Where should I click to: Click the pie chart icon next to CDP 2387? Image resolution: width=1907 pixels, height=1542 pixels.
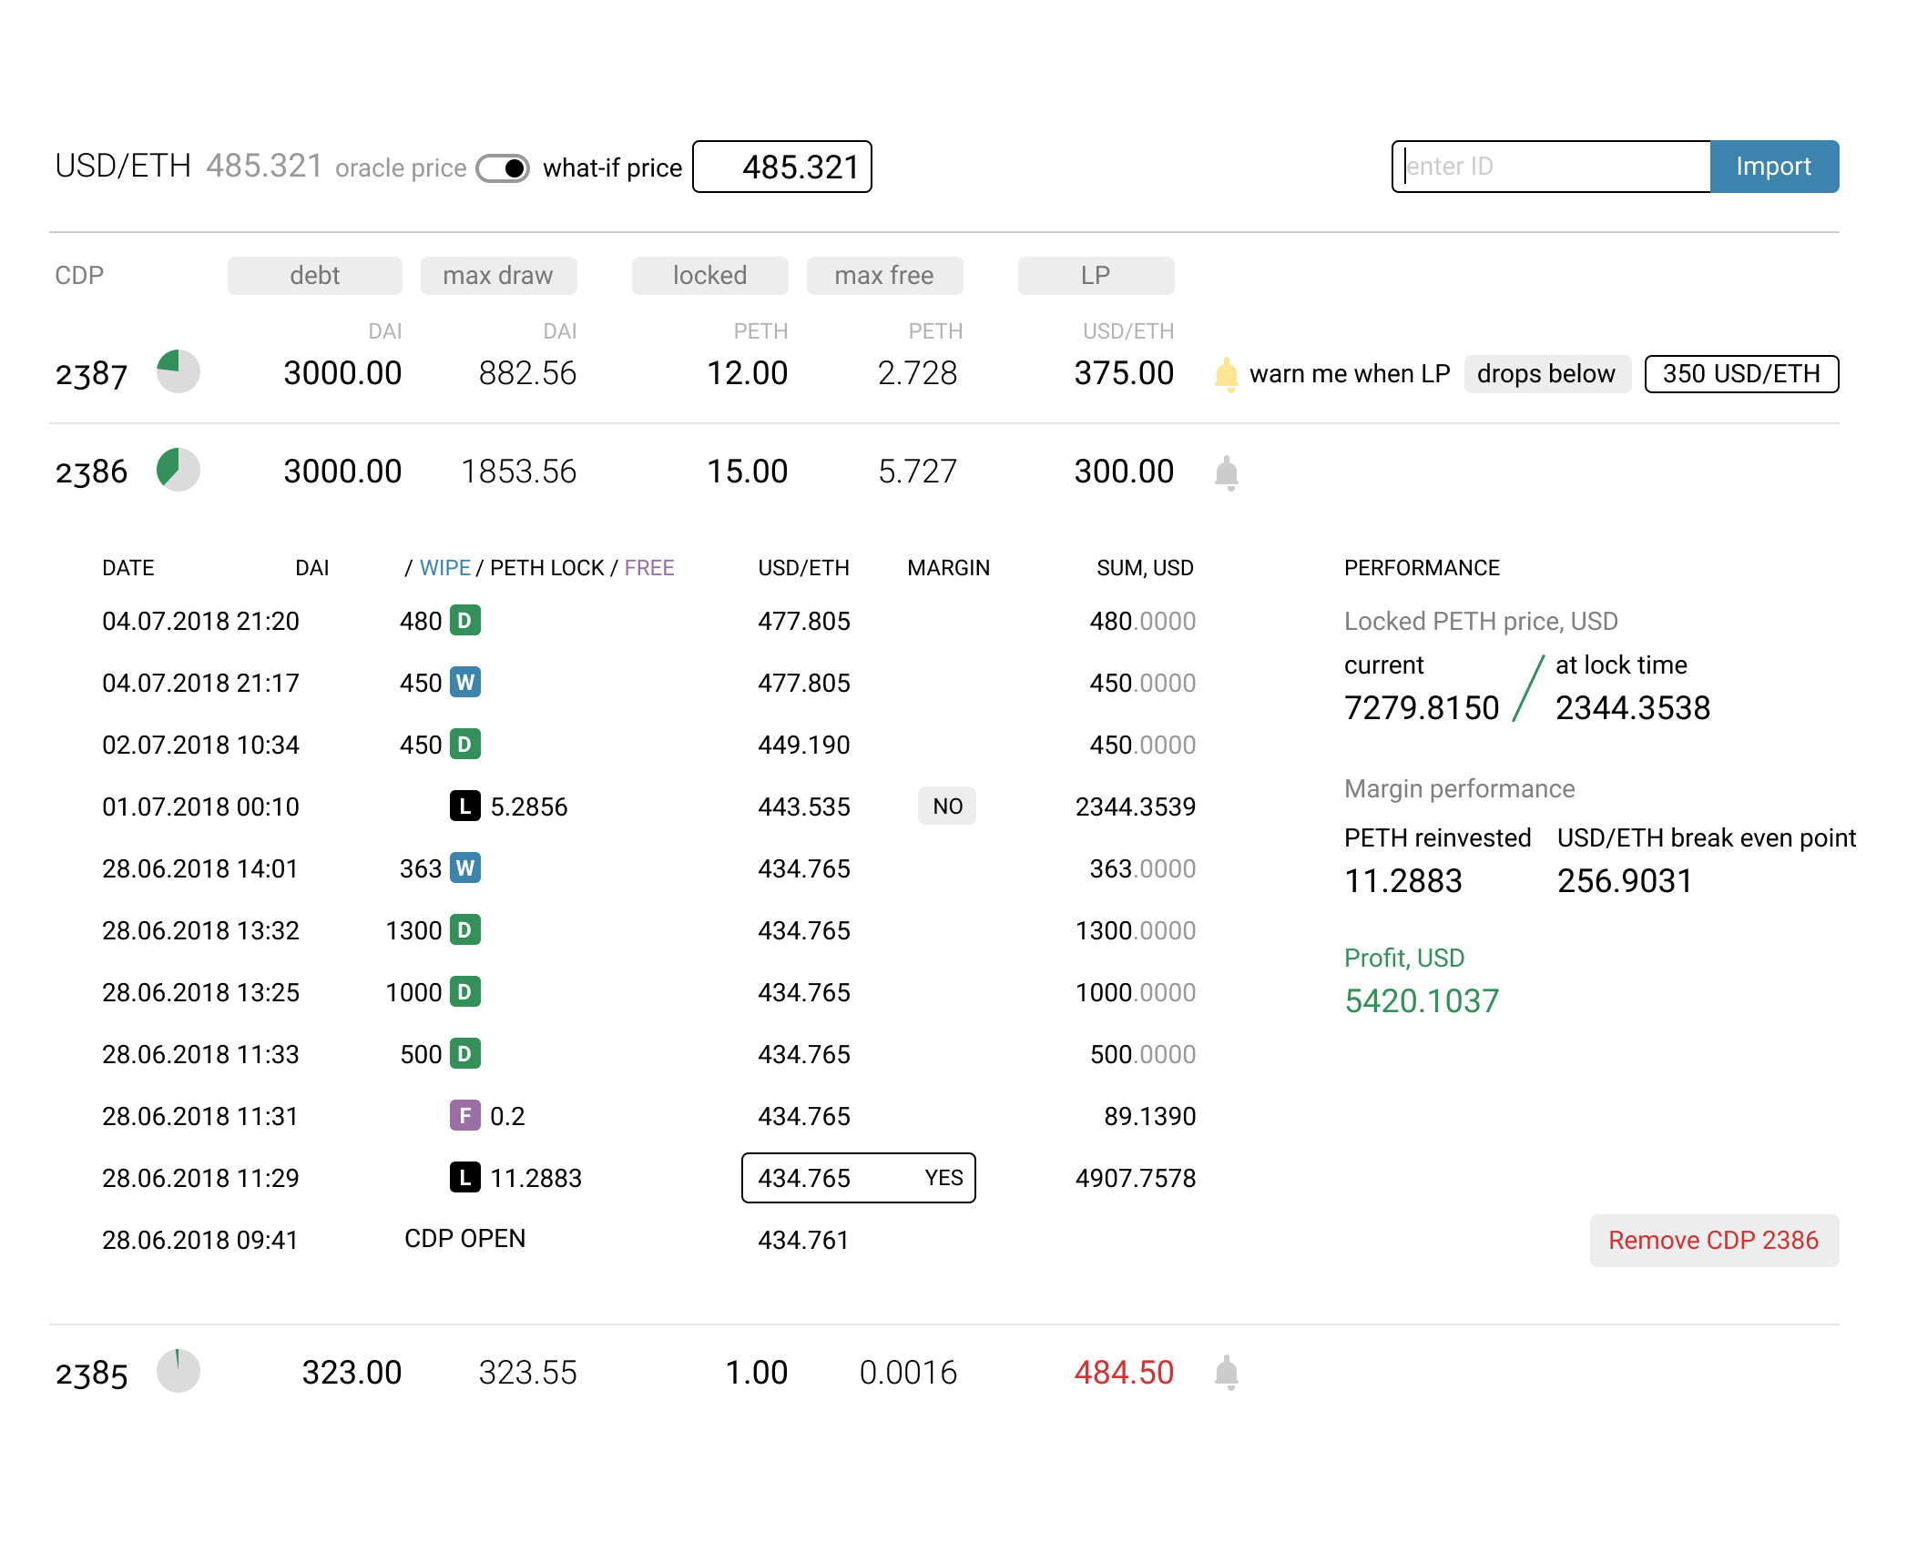point(178,372)
